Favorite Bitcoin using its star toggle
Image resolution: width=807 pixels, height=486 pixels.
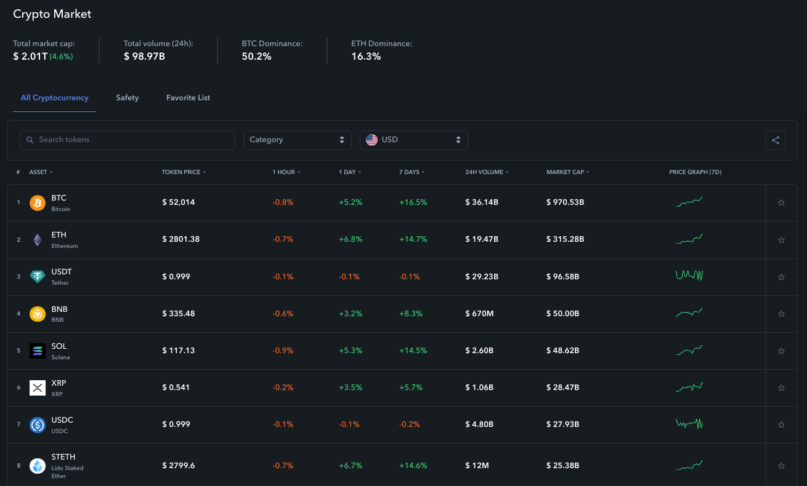781,202
